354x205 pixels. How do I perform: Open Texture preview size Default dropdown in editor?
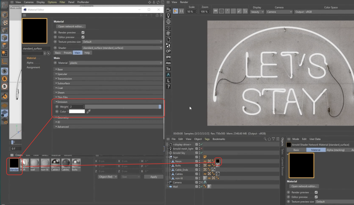tap(122, 42)
